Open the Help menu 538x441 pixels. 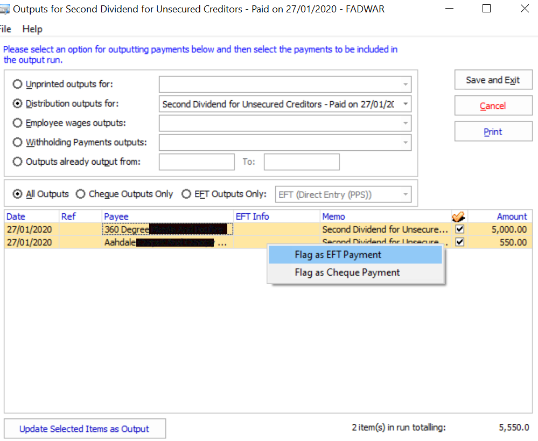pos(32,29)
